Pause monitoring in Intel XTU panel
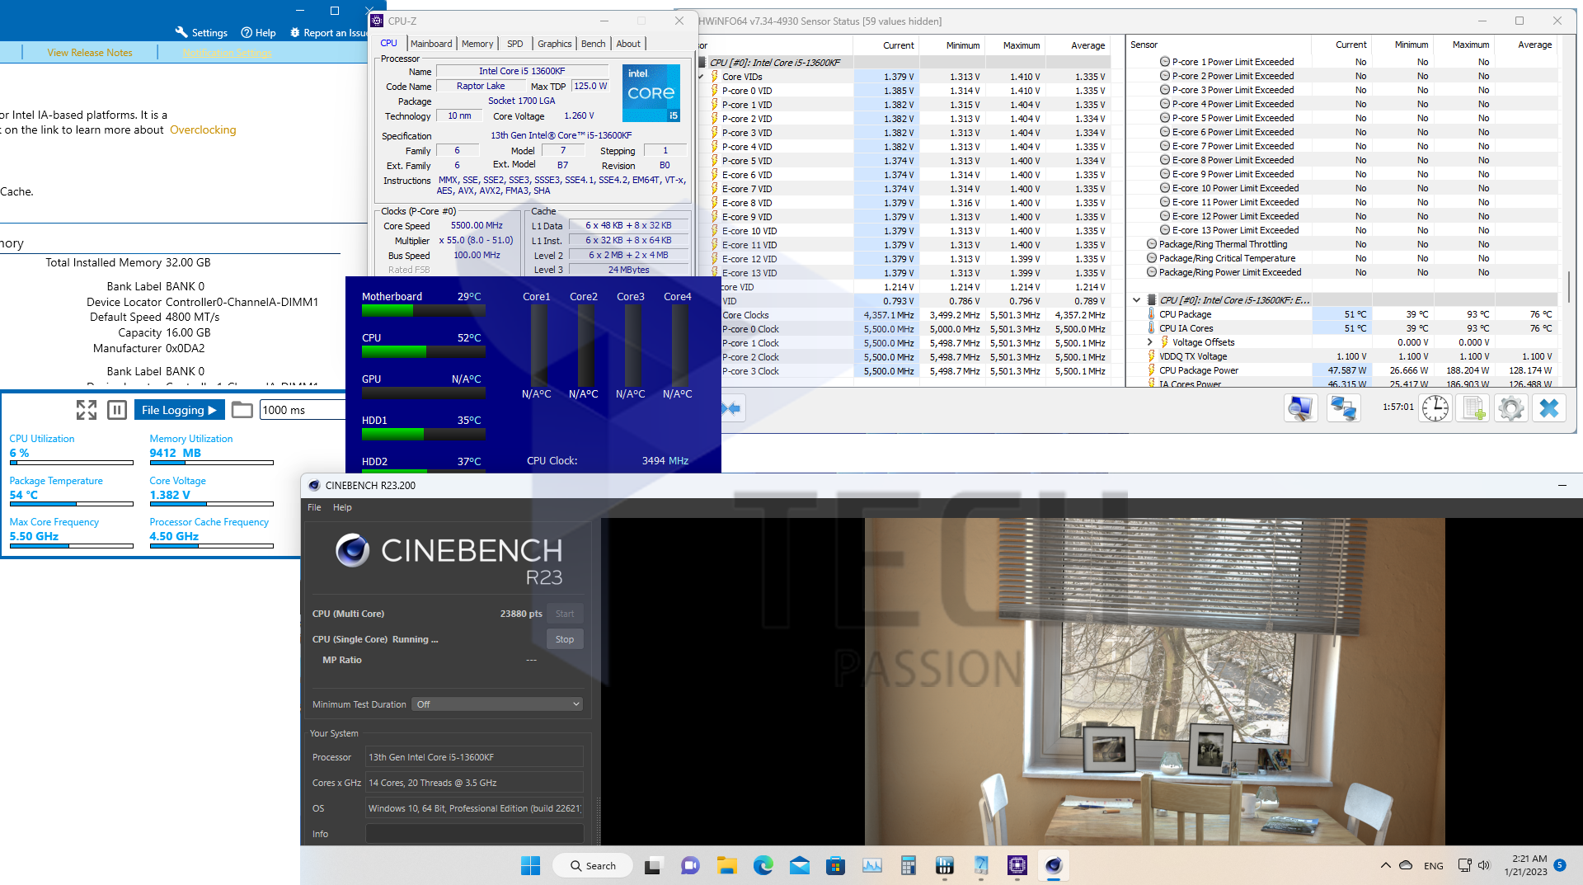Screen dimensions: 1583x885 tap(117, 410)
